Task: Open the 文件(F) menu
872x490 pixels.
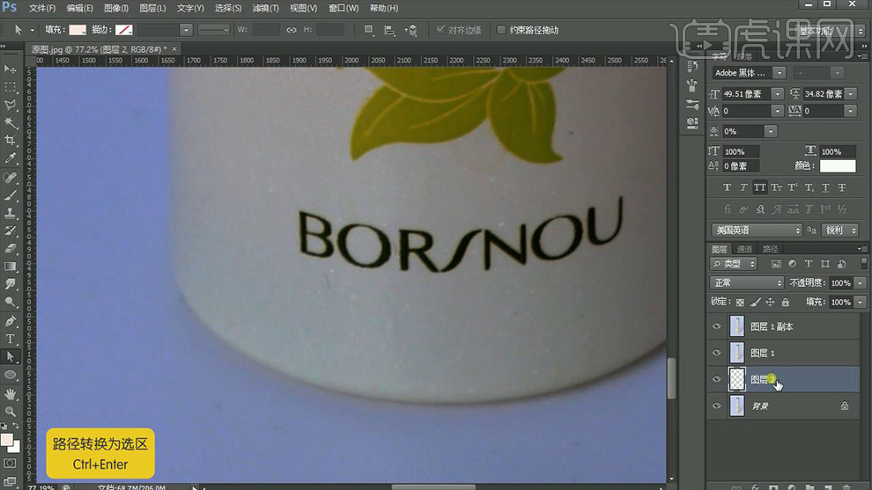Action: click(x=42, y=8)
